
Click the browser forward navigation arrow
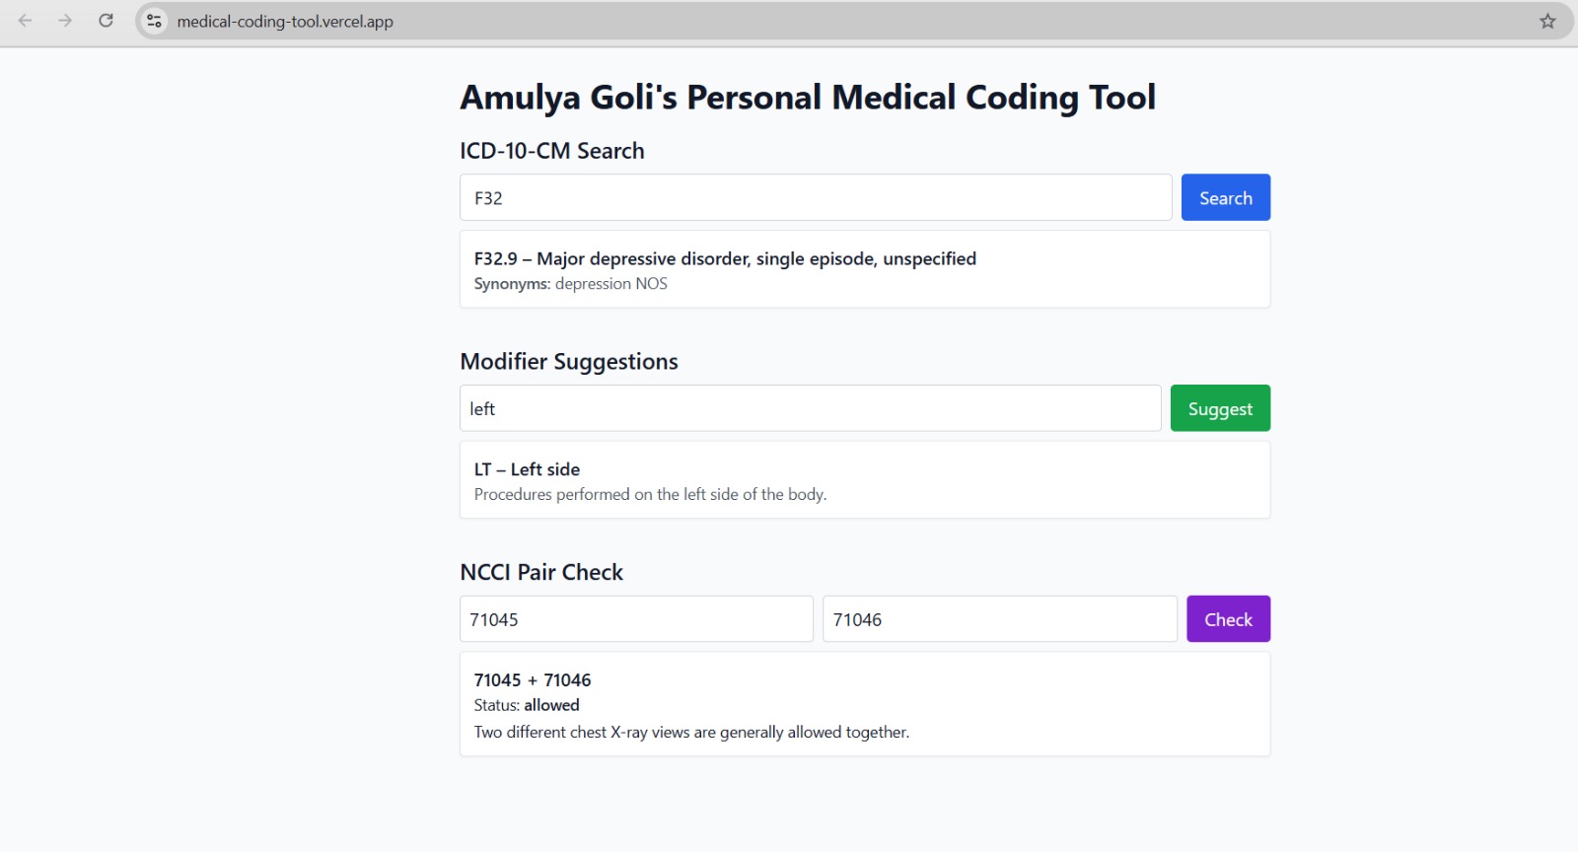pyautogui.click(x=63, y=20)
